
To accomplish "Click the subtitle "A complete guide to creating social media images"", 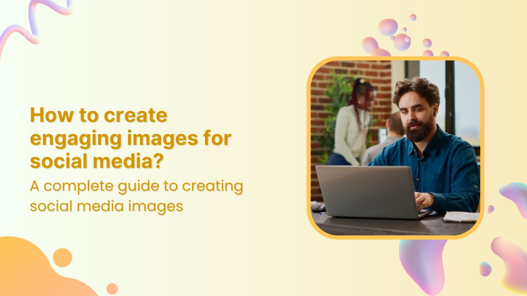I will pos(136,195).
